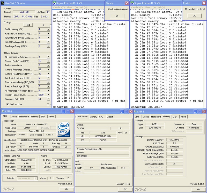Switch to the SPD tab in the CPU-Z window showing Processor info
This screenshot has width=207, height=193.
[43, 117]
